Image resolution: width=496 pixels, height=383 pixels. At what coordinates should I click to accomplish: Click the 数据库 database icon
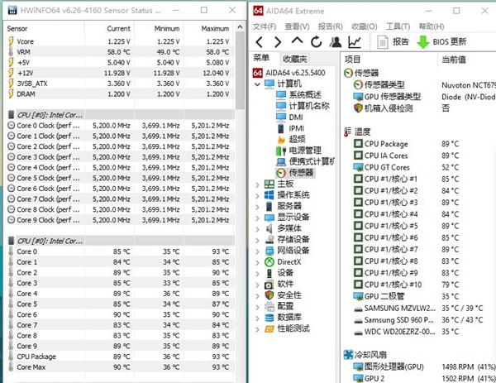[269, 318]
